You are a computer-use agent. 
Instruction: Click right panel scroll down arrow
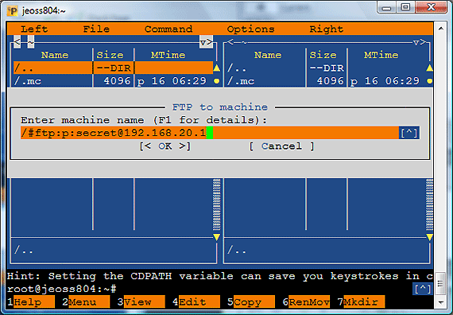coord(430,237)
